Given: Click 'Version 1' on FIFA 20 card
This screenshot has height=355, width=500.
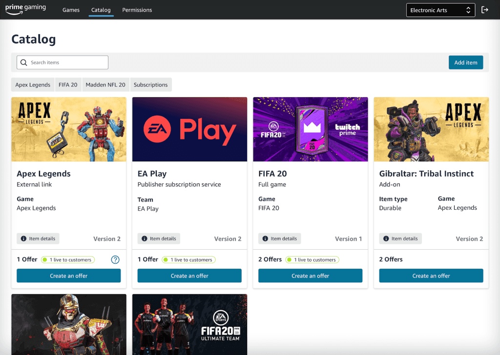Looking at the screenshot, I should 349,239.
